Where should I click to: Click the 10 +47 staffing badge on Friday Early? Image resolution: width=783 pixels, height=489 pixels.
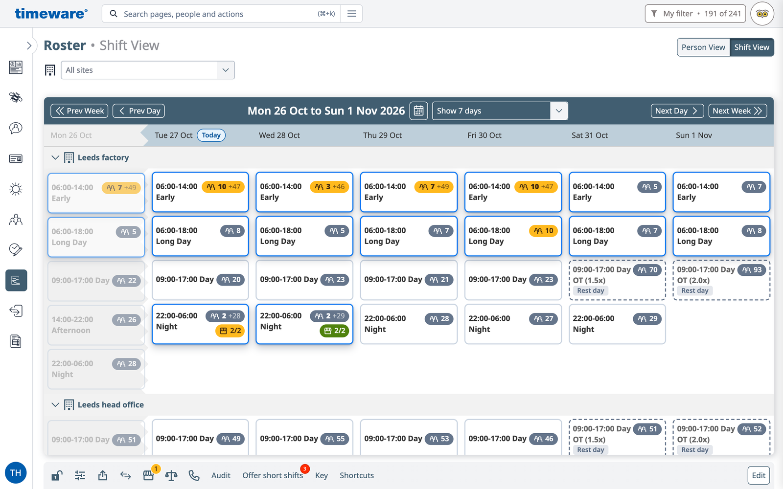point(536,187)
